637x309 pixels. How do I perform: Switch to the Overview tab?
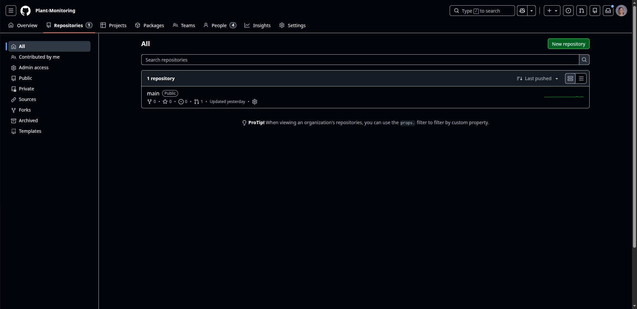pos(23,26)
